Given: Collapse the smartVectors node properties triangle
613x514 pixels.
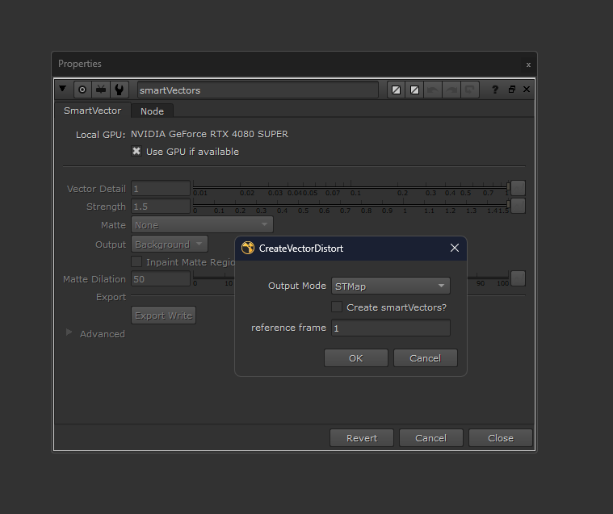Looking at the screenshot, I should 63,89.
